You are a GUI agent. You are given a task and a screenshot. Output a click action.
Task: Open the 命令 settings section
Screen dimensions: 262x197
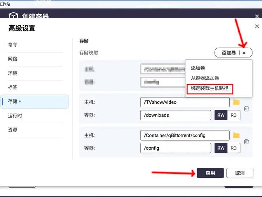point(12,45)
